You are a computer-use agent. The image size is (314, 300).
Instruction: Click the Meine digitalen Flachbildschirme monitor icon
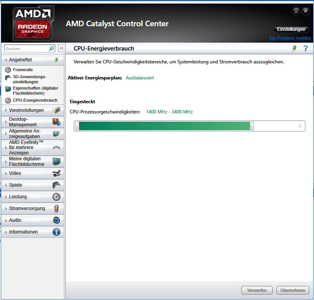[56, 161]
